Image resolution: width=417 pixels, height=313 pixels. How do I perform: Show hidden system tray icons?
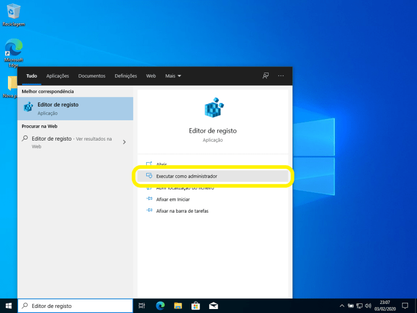(x=342, y=306)
